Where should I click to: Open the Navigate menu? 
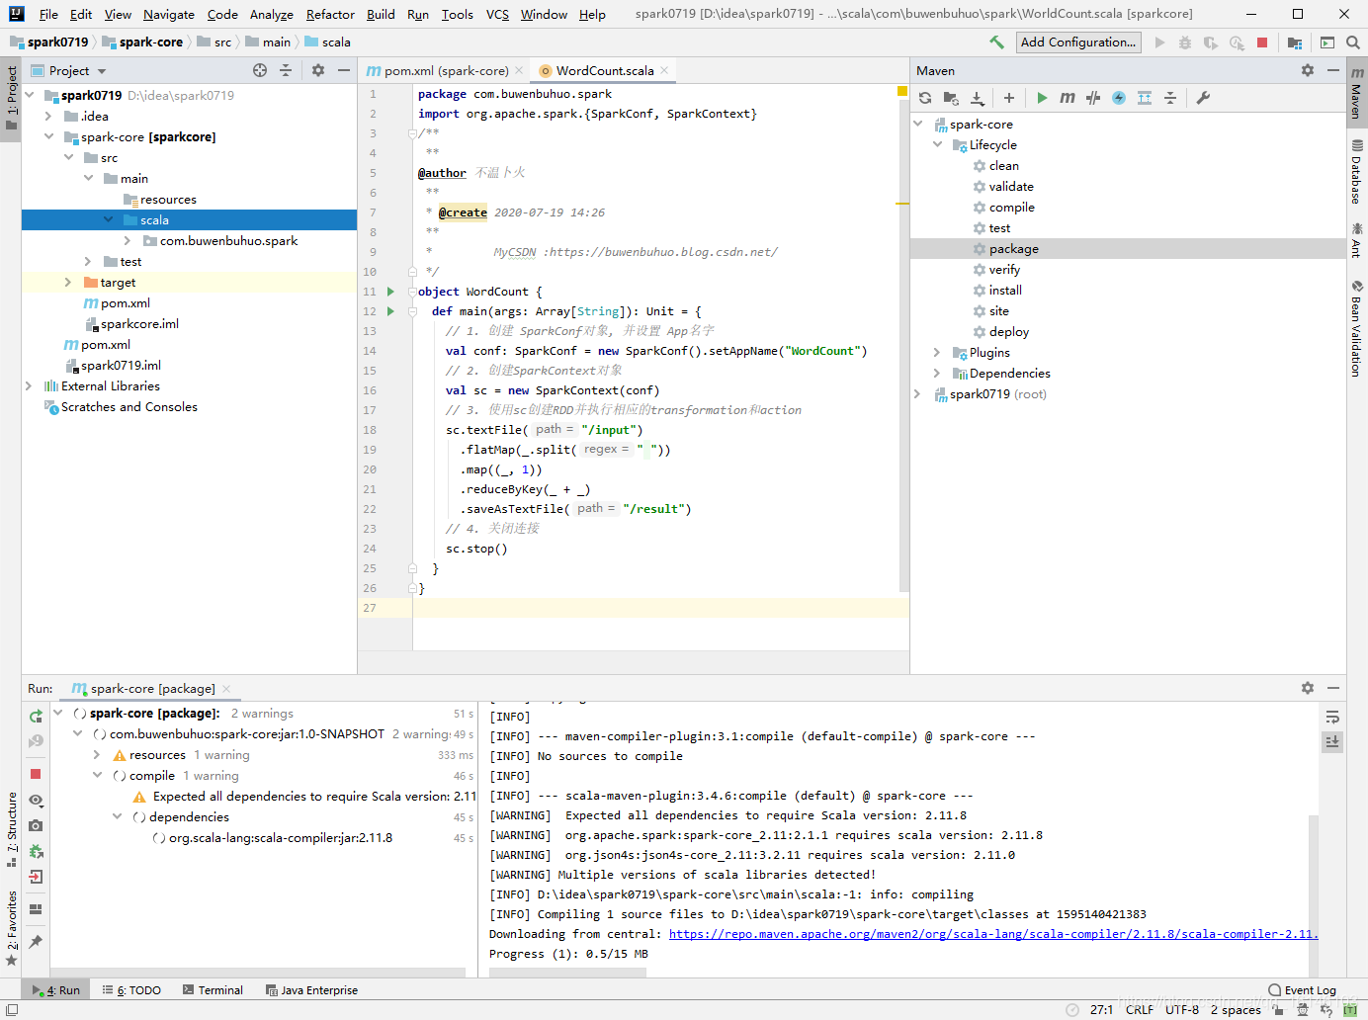coord(169,14)
